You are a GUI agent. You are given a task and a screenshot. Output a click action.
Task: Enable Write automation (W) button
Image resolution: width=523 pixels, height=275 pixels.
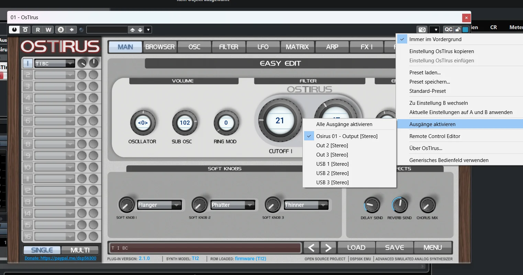[x=48, y=30]
